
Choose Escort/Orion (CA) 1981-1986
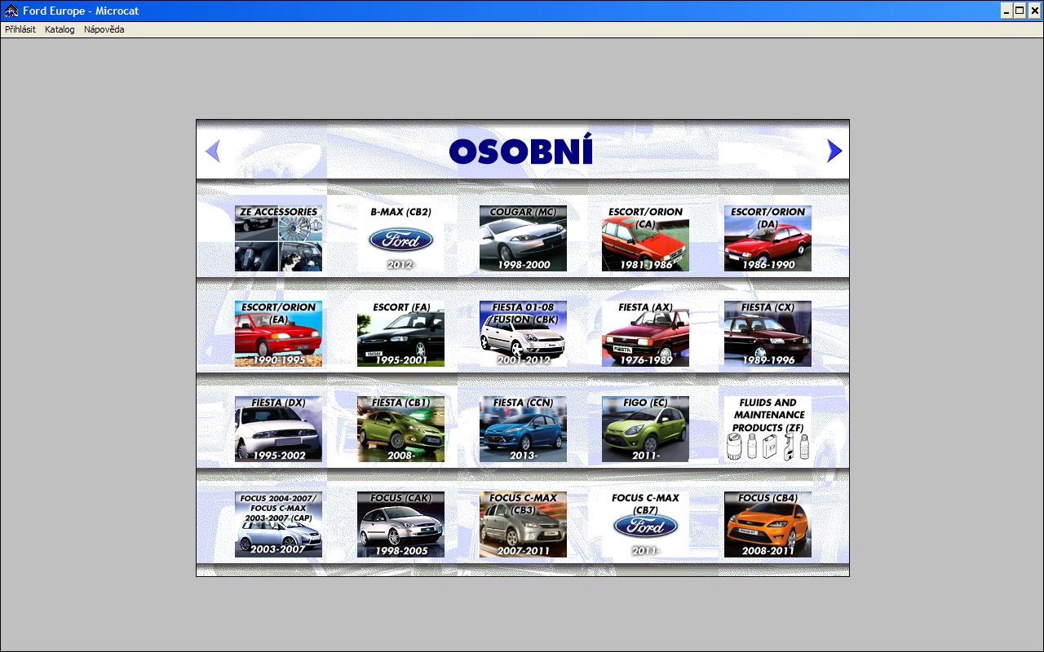point(645,238)
